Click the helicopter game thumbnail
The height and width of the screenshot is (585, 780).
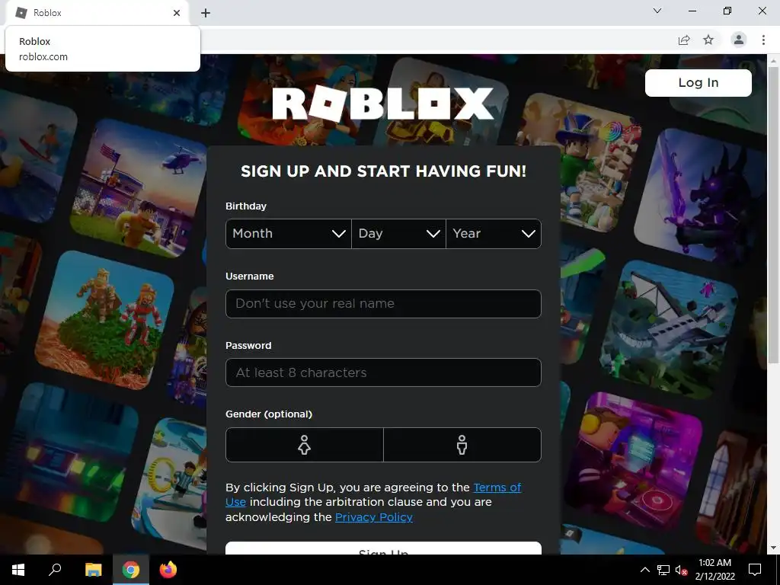pos(139,189)
